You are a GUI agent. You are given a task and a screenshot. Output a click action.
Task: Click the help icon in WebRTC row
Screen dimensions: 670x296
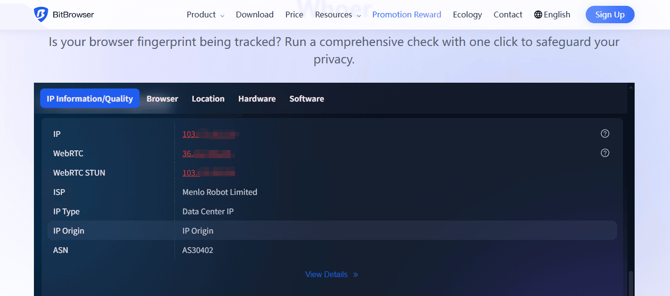605,153
